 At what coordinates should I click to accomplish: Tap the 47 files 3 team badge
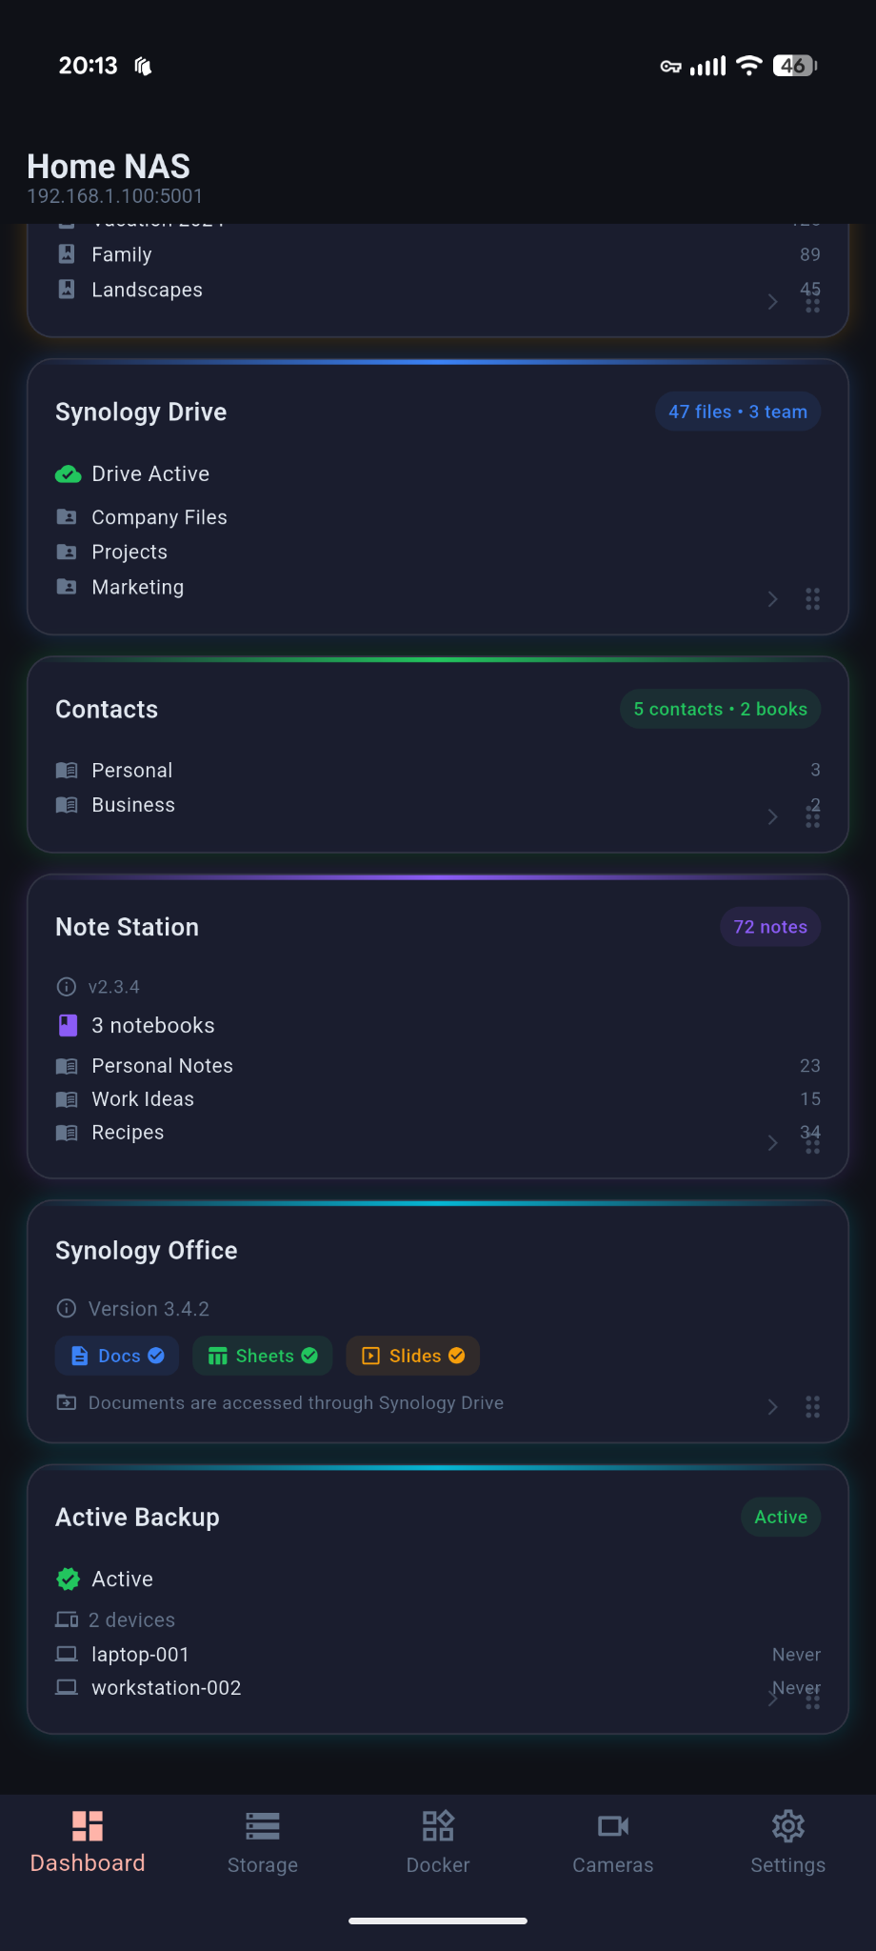[737, 412]
